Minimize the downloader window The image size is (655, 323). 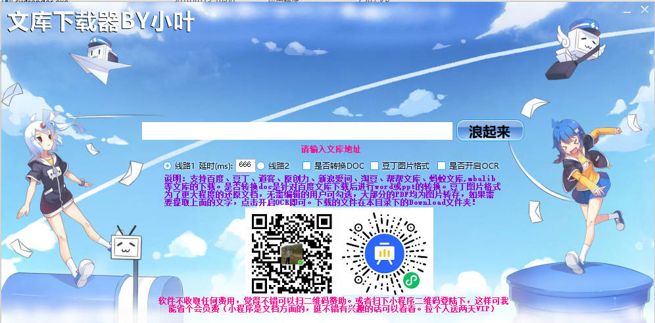[627, 12]
